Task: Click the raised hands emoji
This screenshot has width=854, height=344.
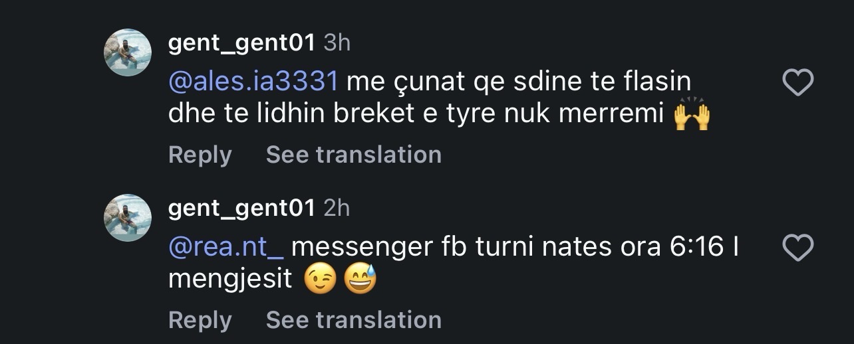Action: pos(692,116)
